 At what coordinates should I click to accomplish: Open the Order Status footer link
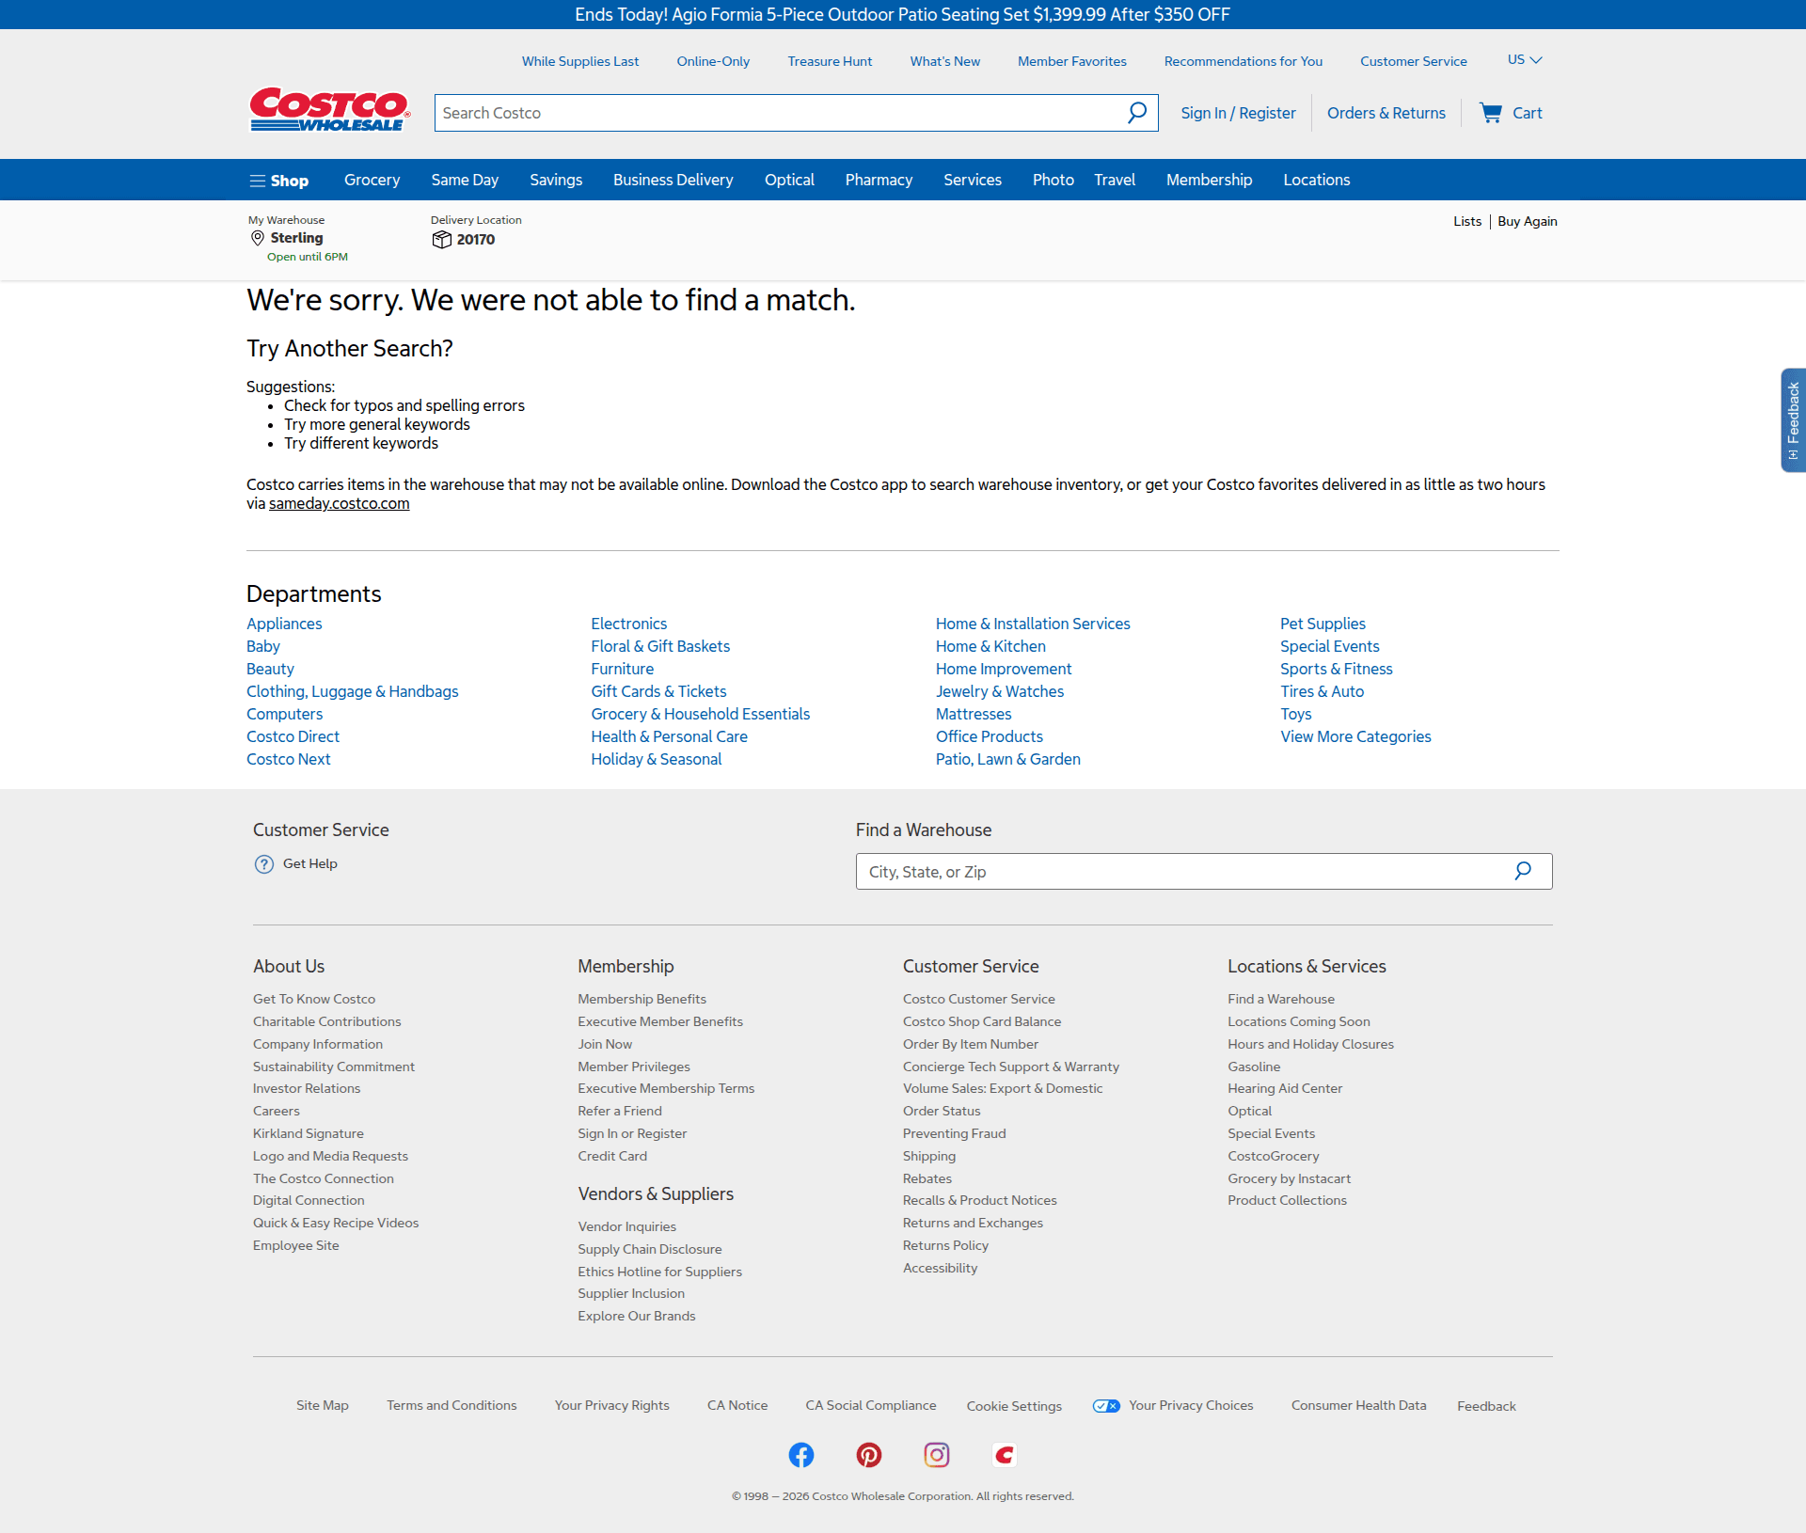pyautogui.click(x=942, y=1111)
